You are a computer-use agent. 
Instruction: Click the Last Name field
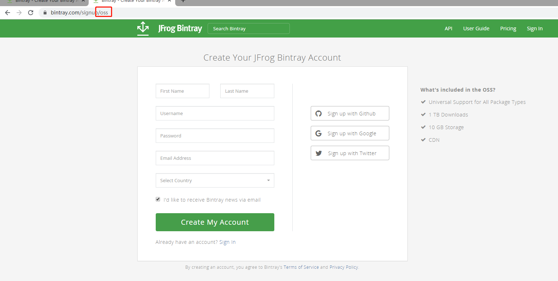pyautogui.click(x=247, y=91)
